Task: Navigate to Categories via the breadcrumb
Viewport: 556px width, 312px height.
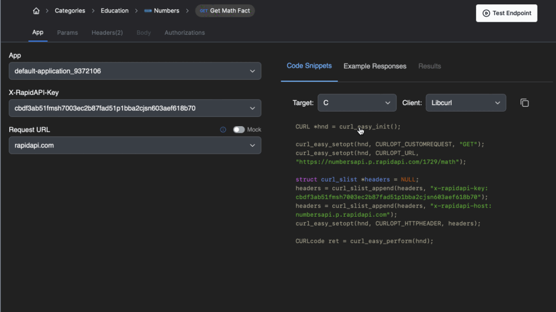Action: pyautogui.click(x=70, y=10)
